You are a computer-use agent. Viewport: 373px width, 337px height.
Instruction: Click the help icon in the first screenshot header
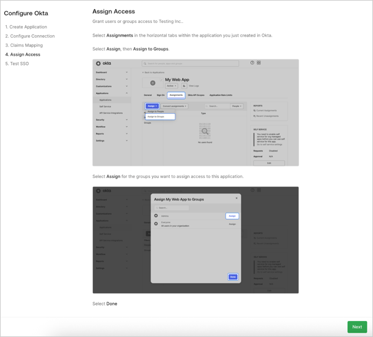coord(252,62)
